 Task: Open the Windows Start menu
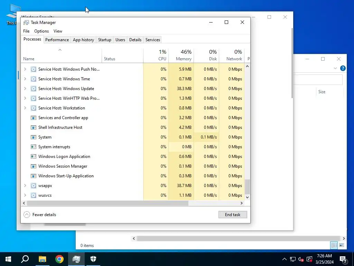coord(8,259)
